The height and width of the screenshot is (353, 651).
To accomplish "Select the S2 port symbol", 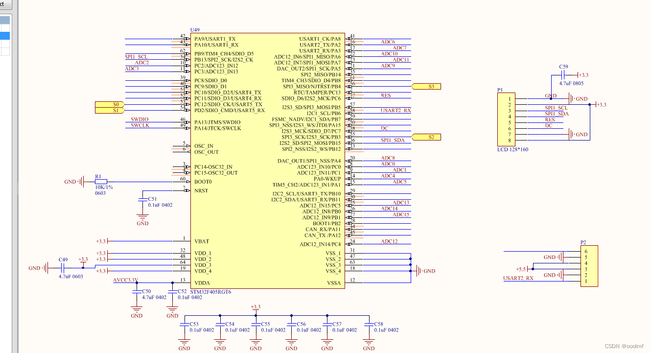I will (x=426, y=137).
